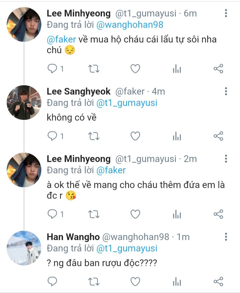View analytics of Faker's reply tweet
Viewport: 240px width, 293px height.
click(x=177, y=136)
